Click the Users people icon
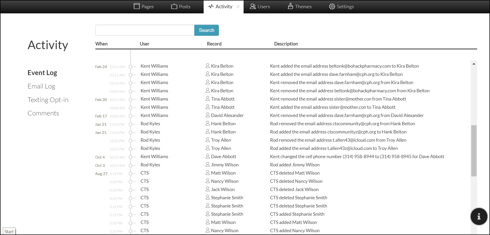Image resolution: width=490 pixels, height=235 pixels. pyautogui.click(x=253, y=6)
